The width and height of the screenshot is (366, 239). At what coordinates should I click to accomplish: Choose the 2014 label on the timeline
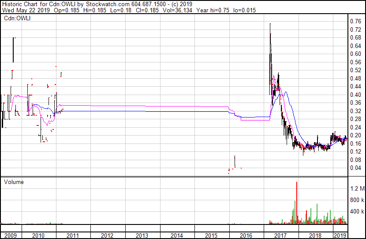(x=176, y=235)
